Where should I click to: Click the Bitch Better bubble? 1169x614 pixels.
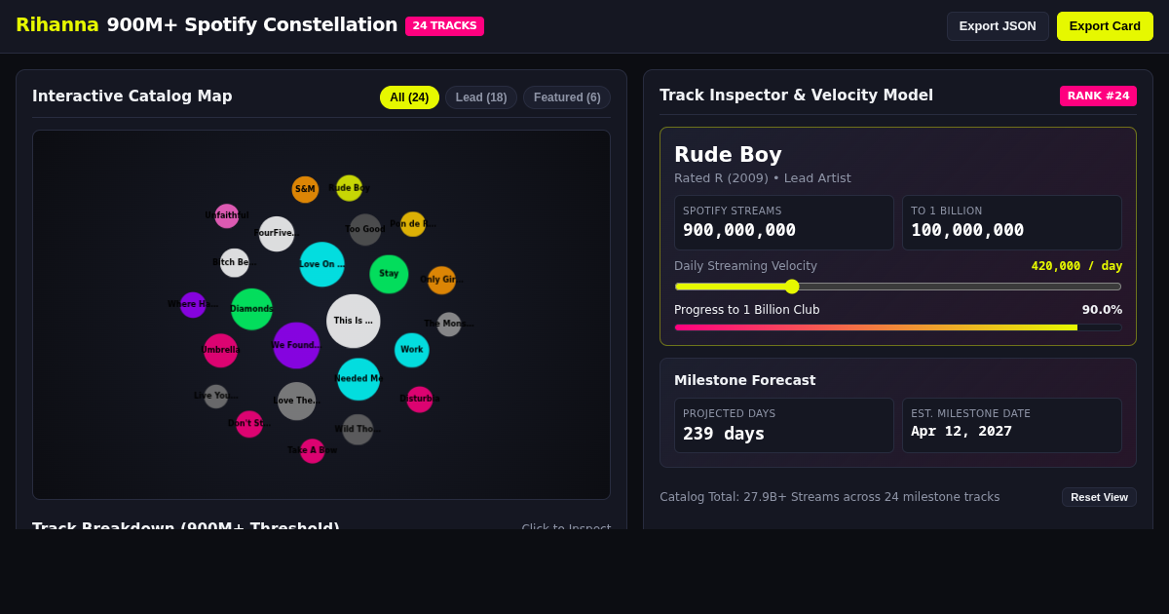point(235,263)
